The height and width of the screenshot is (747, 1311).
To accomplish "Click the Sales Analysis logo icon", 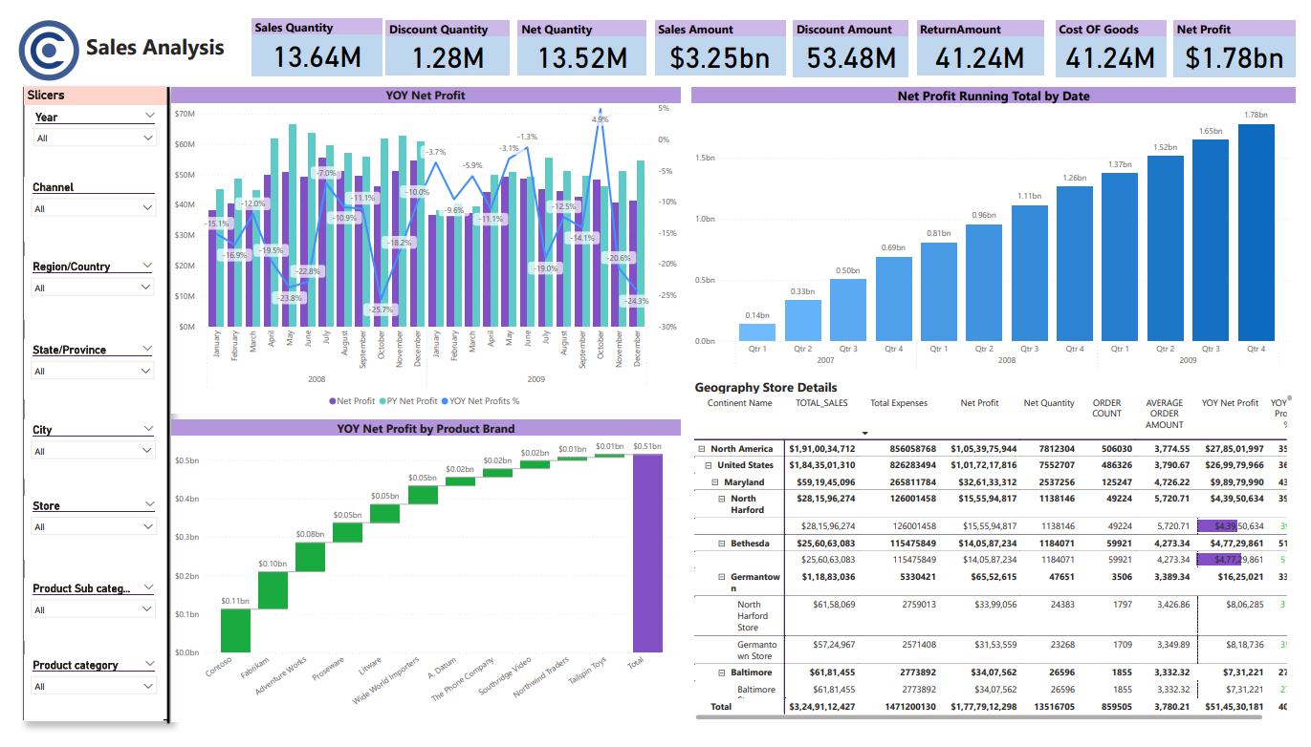I will coord(49,49).
